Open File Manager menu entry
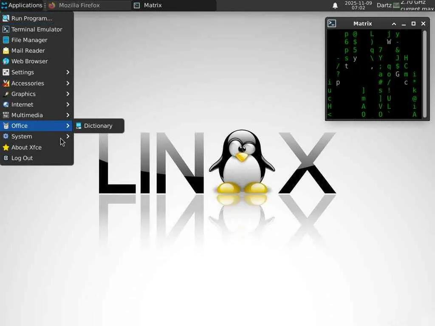This screenshot has height=326, width=435. click(37, 40)
